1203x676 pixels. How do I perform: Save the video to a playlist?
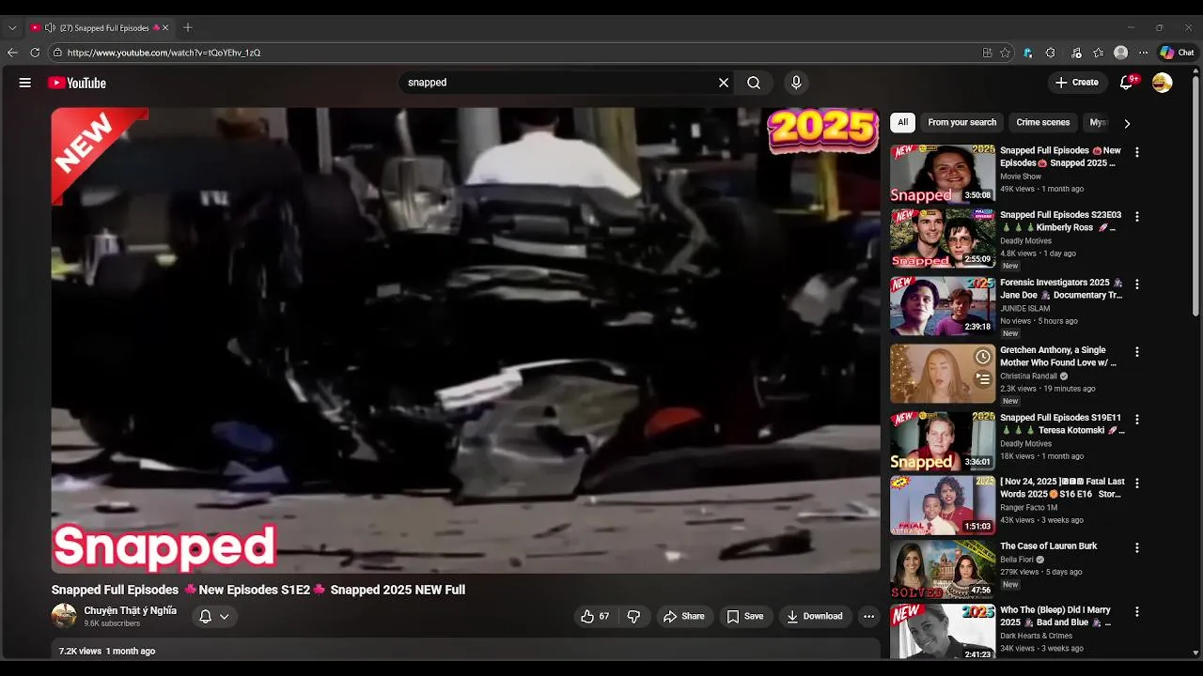pos(744,616)
